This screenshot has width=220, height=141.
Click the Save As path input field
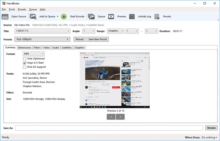pyautogui.click(x=109, y=128)
